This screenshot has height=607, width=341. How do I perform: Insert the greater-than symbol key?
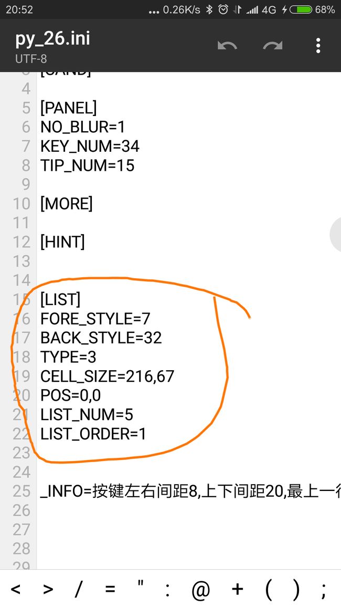48,589
